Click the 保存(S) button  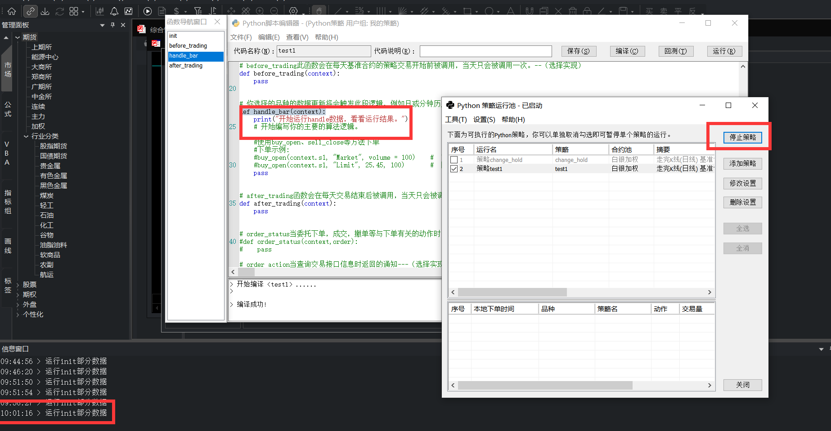click(x=579, y=51)
